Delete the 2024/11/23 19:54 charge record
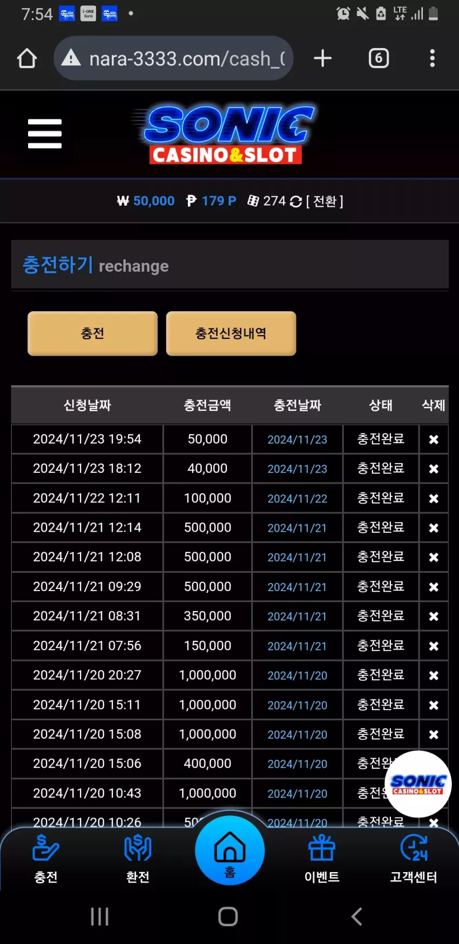 pos(434,439)
